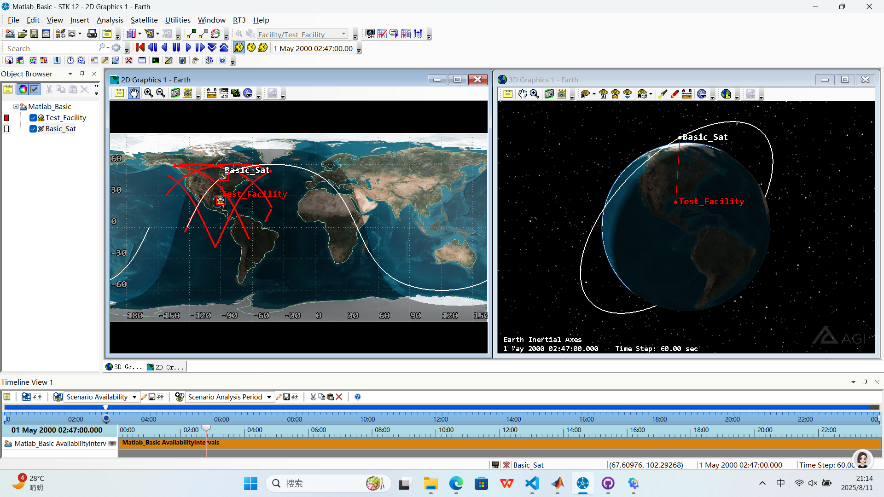
Task: Open the measure ruler tool in 2D toolbar
Action: [212, 93]
